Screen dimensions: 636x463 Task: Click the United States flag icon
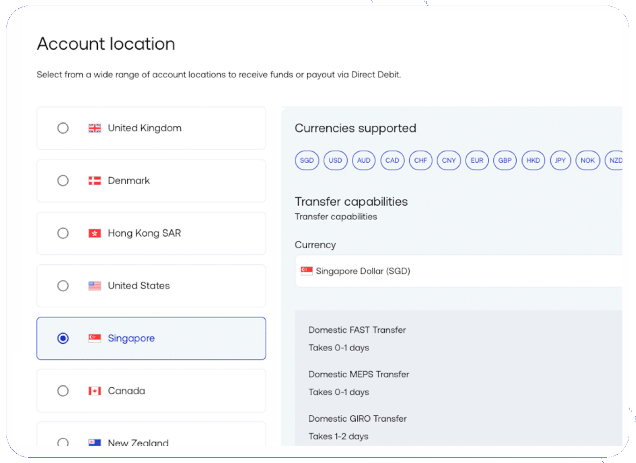94,286
